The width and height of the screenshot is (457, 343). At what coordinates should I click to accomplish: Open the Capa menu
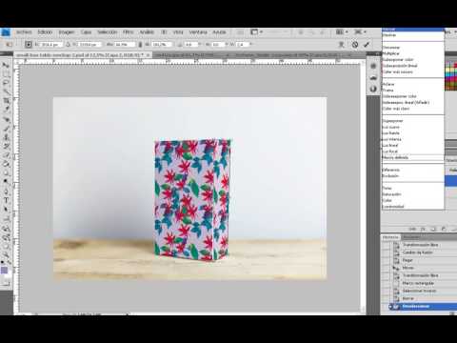86,32
